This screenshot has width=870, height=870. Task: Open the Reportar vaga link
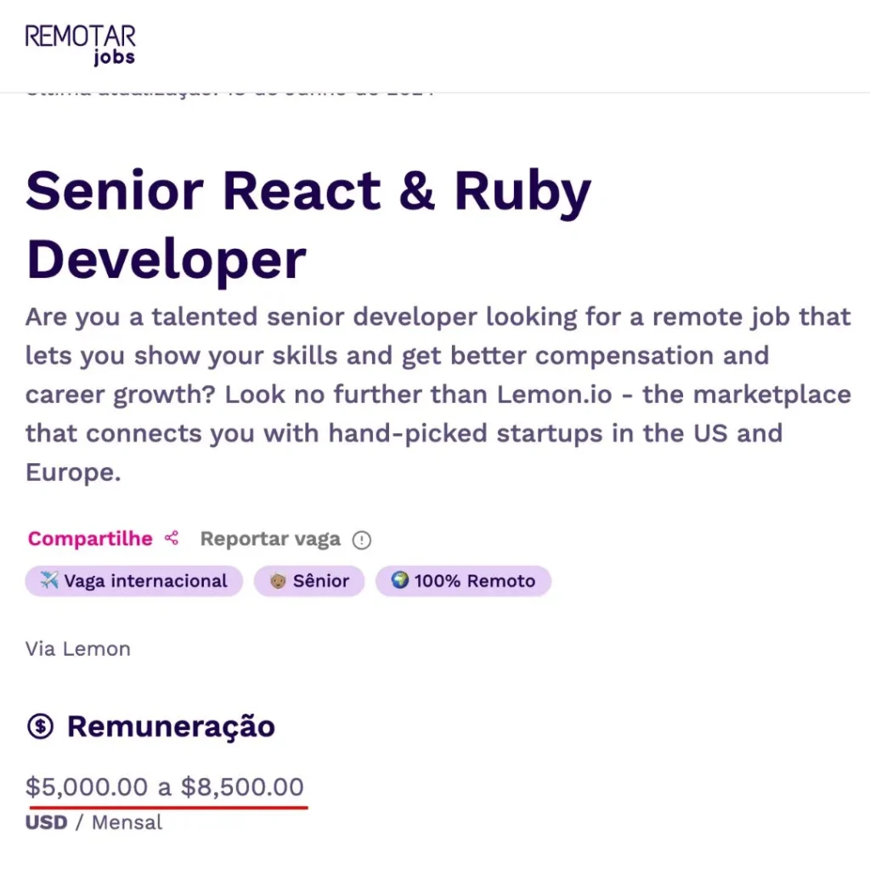coord(270,539)
